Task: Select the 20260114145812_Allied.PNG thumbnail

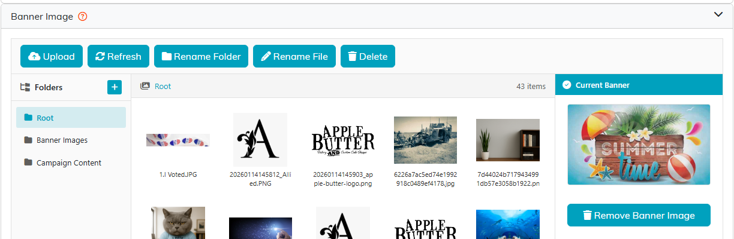Action: pos(260,139)
